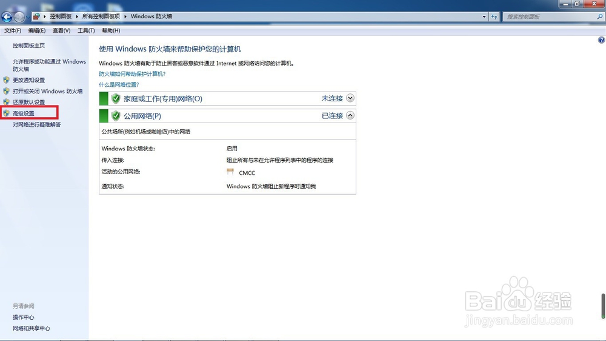Open the 编辑(E) menu
The image size is (606, 341).
[37, 30]
